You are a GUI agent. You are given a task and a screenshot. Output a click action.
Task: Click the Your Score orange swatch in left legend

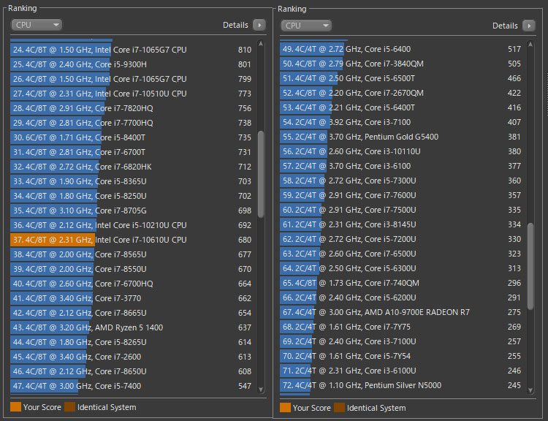coord(15,407)
